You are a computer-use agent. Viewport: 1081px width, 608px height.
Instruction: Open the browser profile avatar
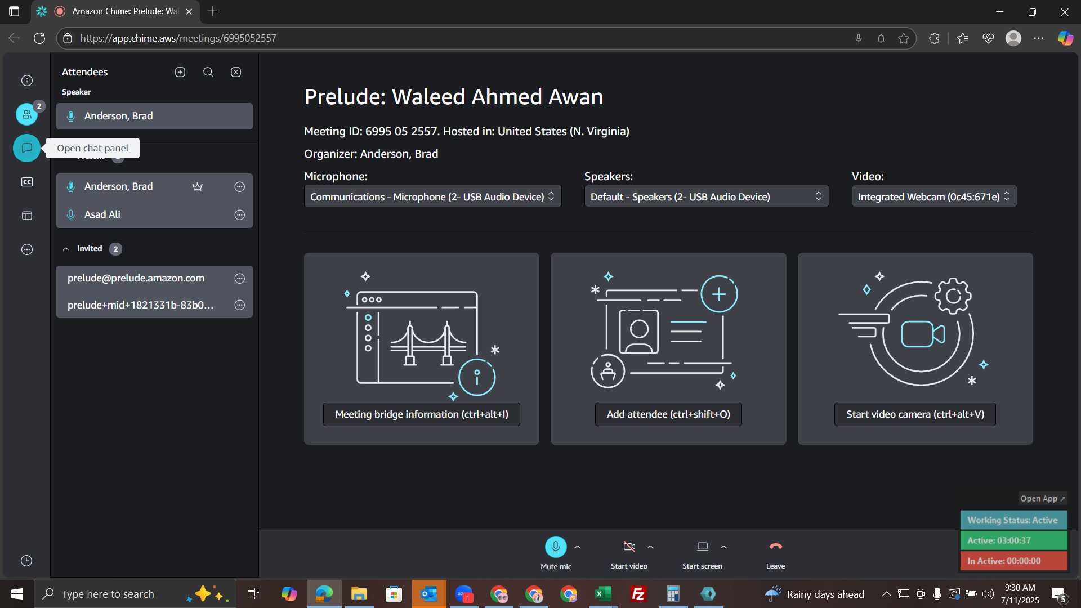tap(1013, 38)
